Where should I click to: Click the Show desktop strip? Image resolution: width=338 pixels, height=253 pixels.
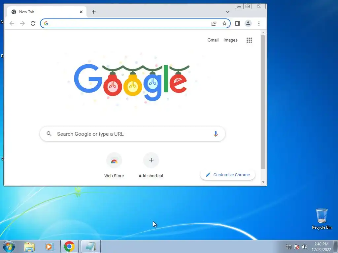tap(336, 246)
